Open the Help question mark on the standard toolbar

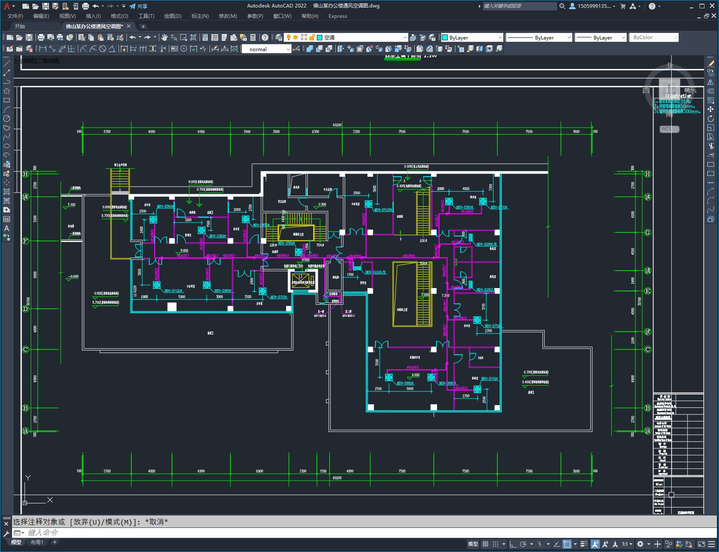tap(265, 37)
